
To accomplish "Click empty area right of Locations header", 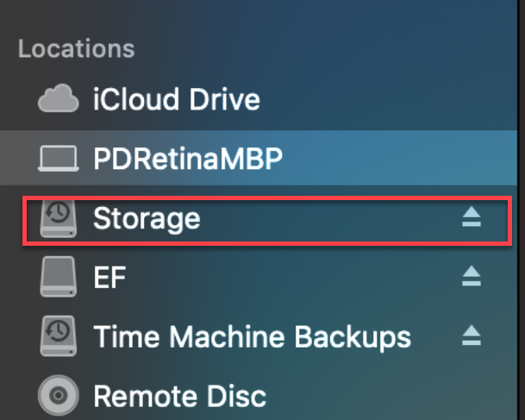I will pos(328,48).
